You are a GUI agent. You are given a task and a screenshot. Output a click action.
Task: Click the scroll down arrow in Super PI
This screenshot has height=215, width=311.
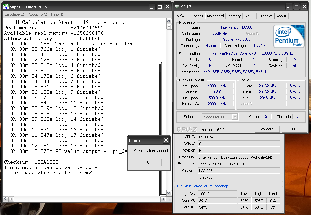click(x=169, y=193)
